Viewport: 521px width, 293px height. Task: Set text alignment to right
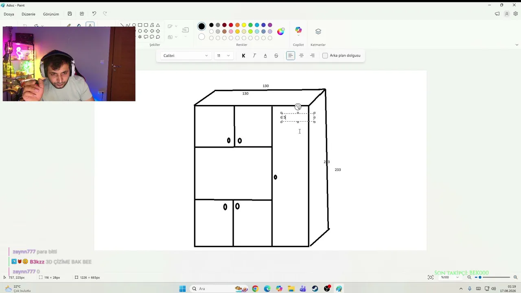[313, 56]
